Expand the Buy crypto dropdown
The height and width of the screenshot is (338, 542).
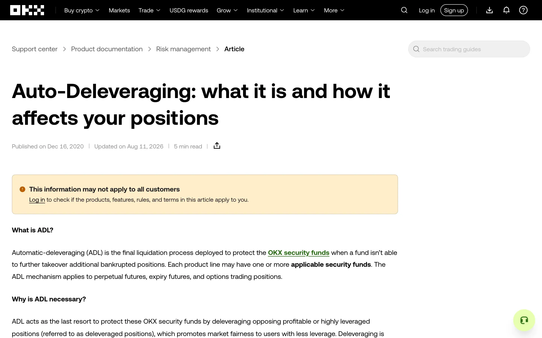[82, 10]
